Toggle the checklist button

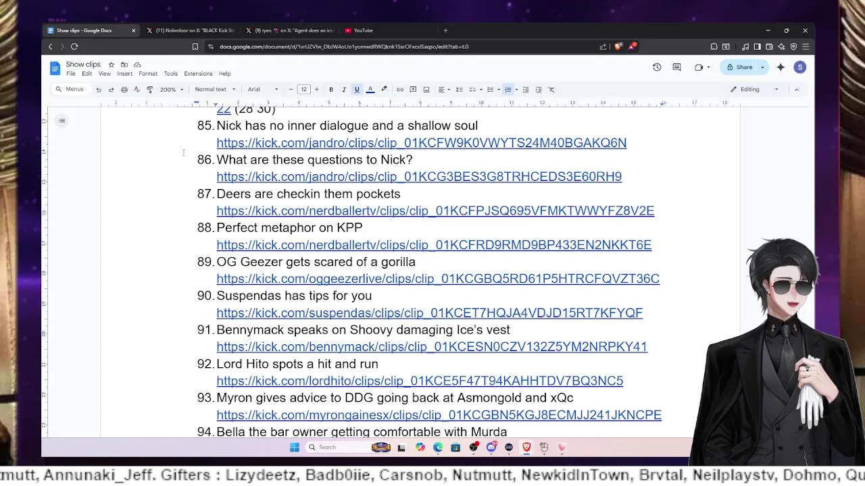472,89
